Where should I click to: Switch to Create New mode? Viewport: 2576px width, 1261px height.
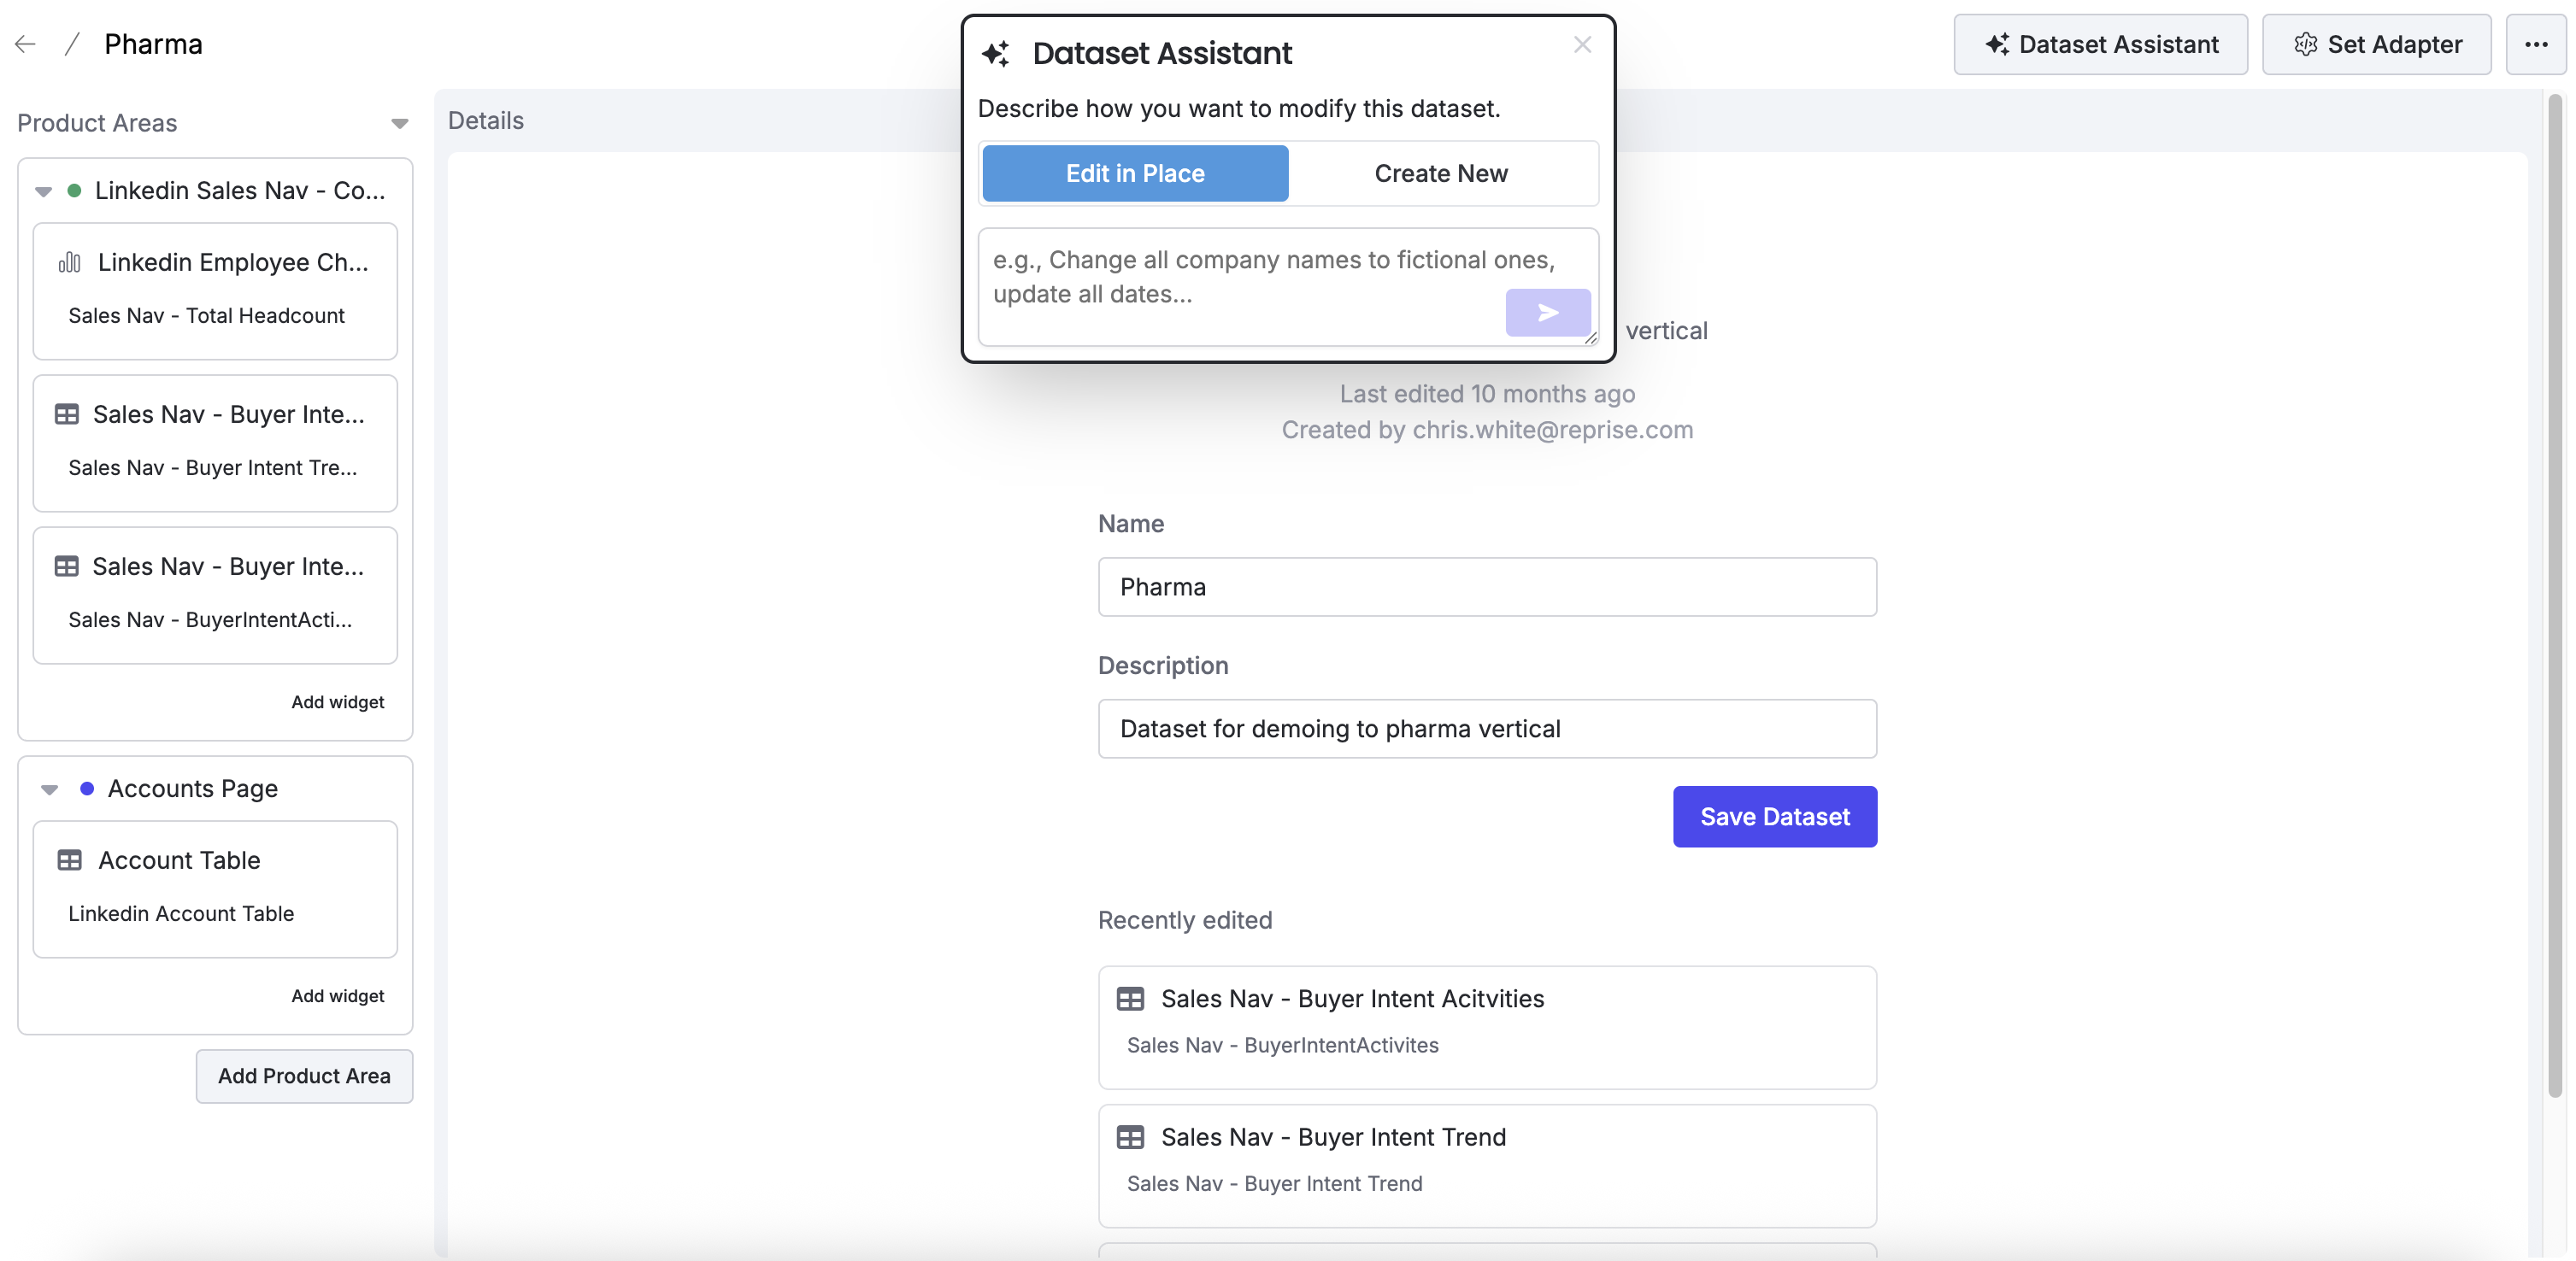pos(1441,173)
